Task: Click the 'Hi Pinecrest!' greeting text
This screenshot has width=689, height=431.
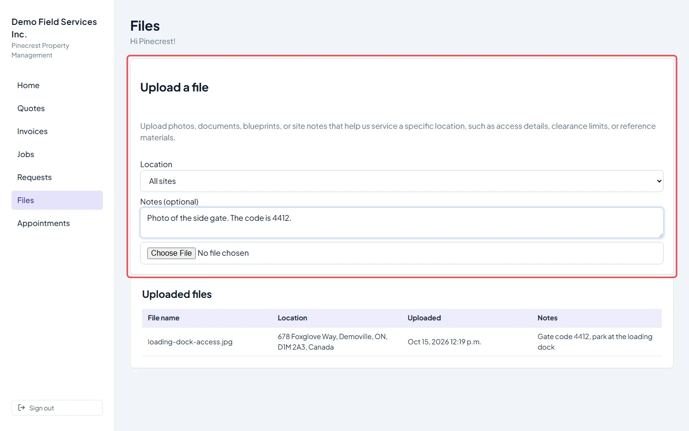Action: click(x=153, y=41)
